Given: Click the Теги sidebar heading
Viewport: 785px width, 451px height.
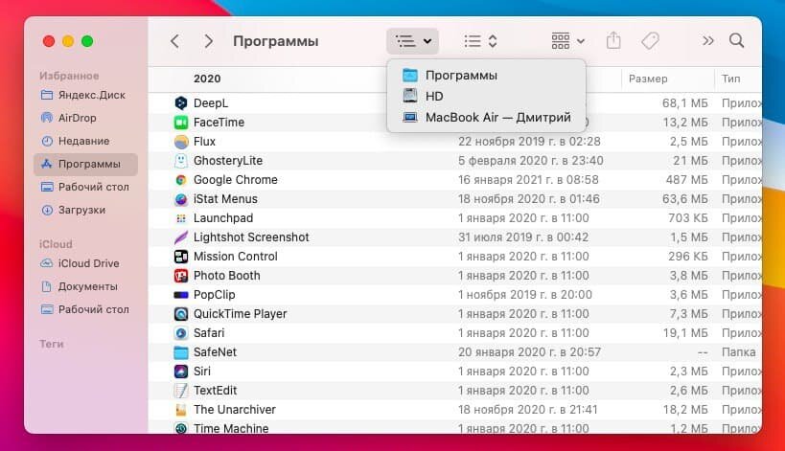Looking at the screenshot, I should coord(52,344).
